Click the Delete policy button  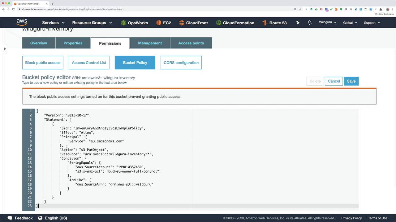[x=315, y=81]
